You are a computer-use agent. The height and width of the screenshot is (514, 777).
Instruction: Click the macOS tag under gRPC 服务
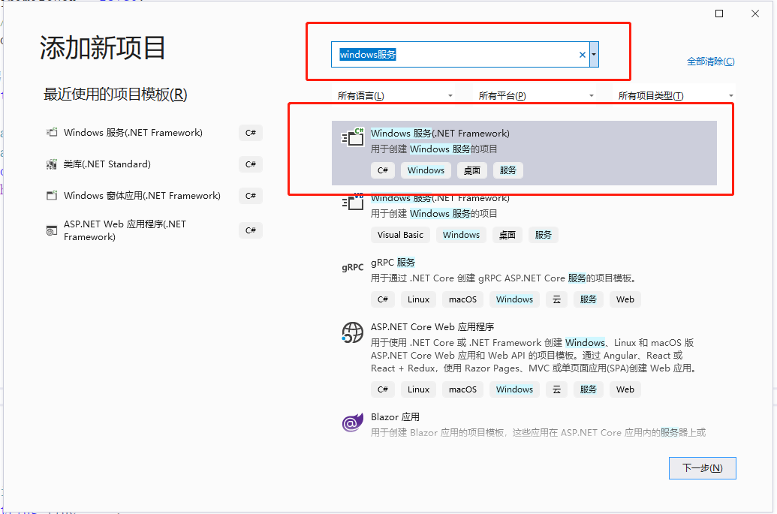coord(462,299)
